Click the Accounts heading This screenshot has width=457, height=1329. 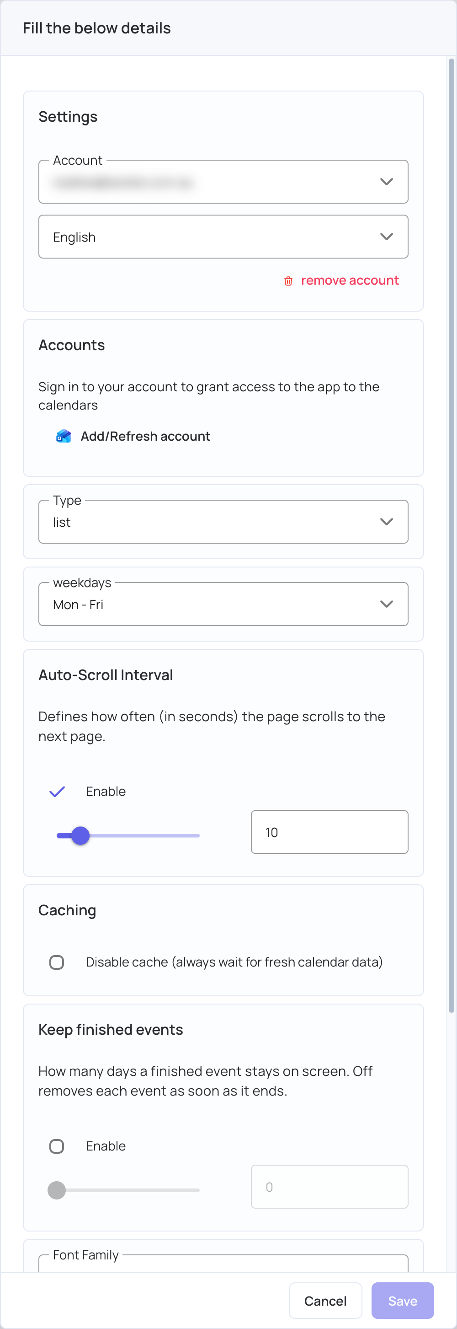click(x=72, y=345)
